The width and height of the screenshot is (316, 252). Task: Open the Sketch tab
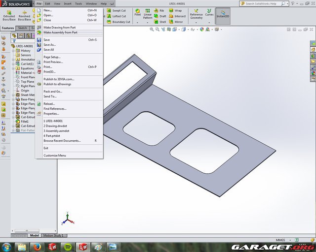23,28
